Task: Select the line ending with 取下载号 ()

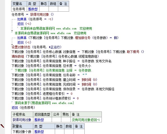Action: click(78, 52)
